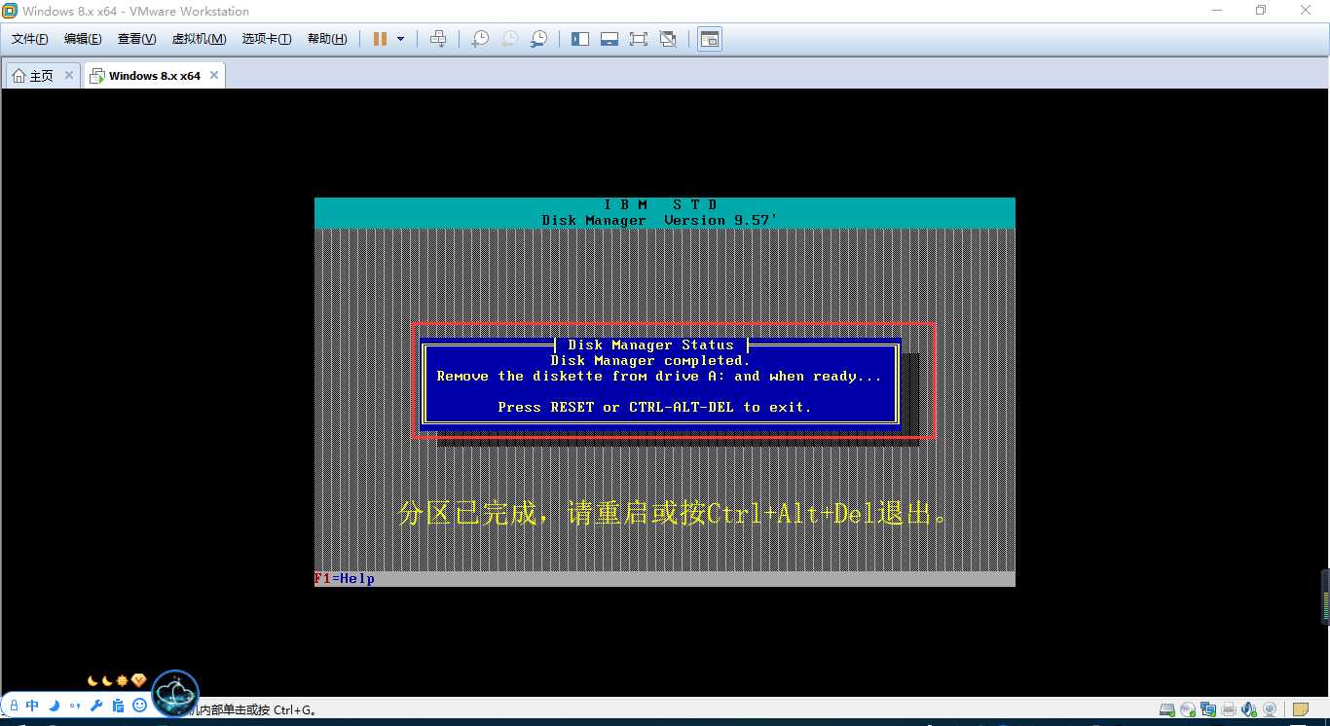This screenshot has height=726, width=1330.
Task: Click the glowing hearts avatar icon
Action: pyautogui.click(x=176, y=694)
